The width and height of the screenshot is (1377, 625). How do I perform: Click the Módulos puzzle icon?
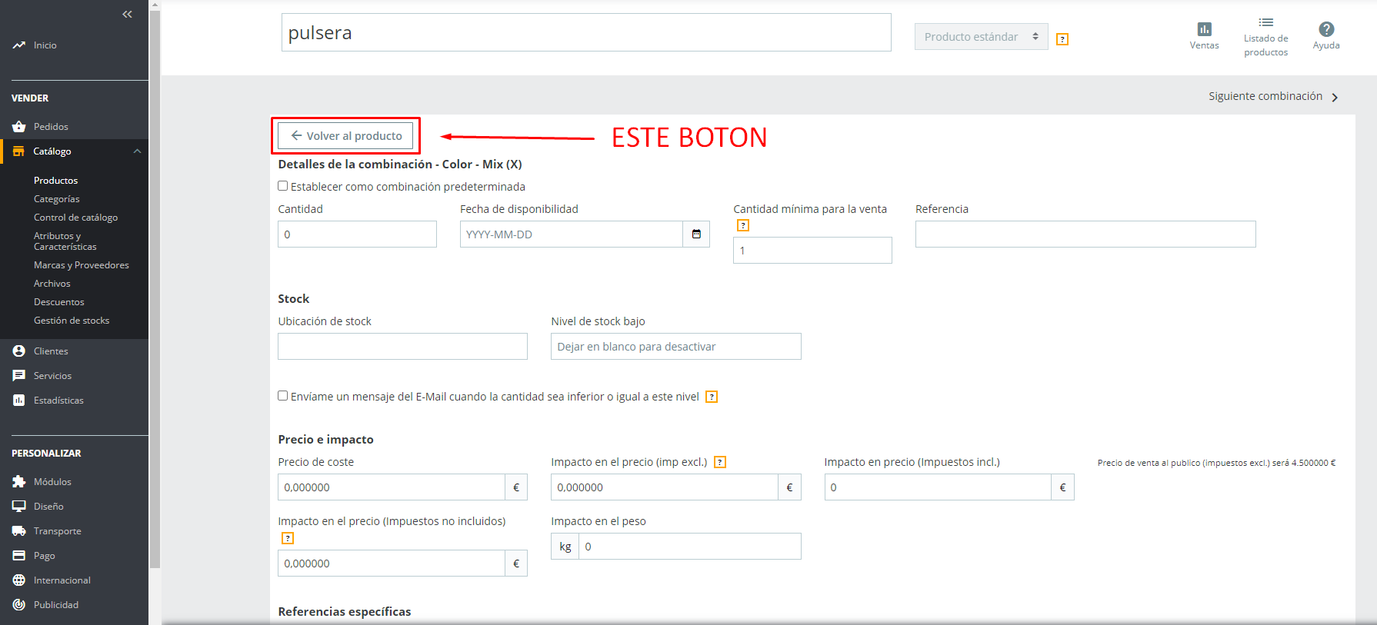click(19, 482)
